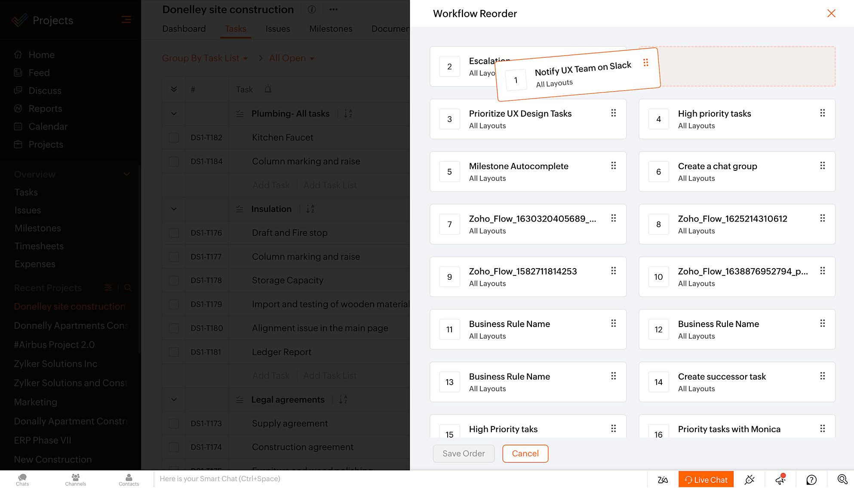Cancel the Workflow Reorder dialog

525,454
